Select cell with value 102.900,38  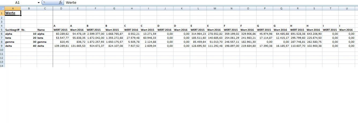click(x=314, y=46)
